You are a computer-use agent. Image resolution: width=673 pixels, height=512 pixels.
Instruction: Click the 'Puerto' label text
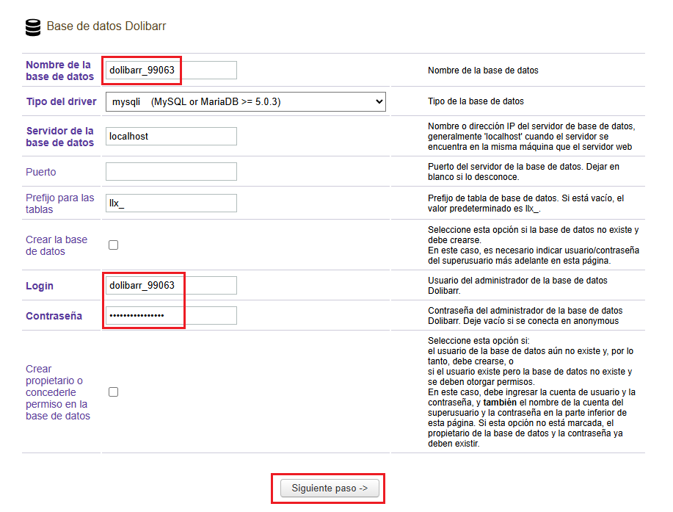(x=41, y=172)
